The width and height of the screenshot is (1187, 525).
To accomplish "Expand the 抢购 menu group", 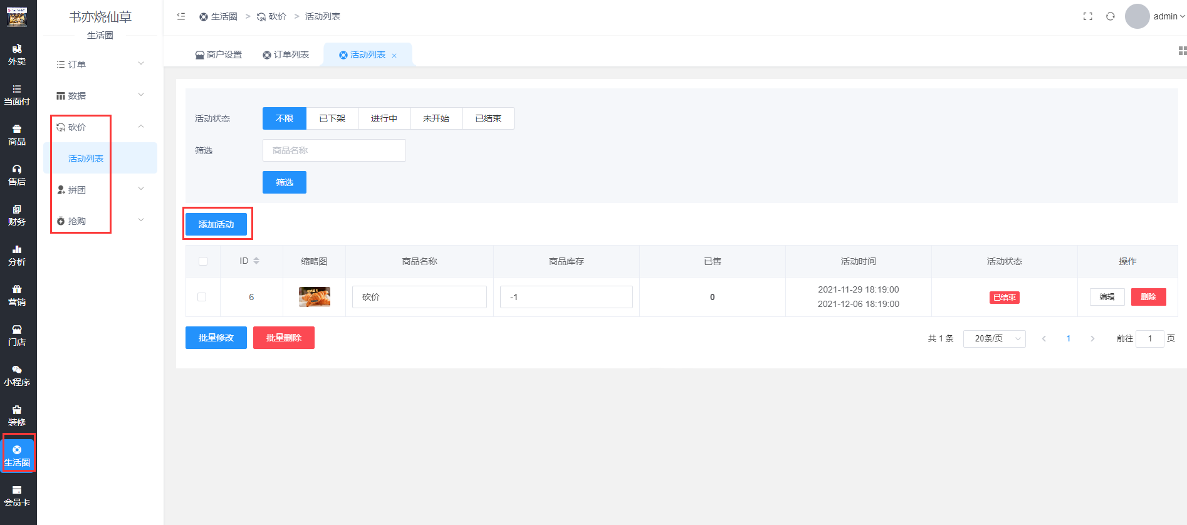I will coord(100,221).
